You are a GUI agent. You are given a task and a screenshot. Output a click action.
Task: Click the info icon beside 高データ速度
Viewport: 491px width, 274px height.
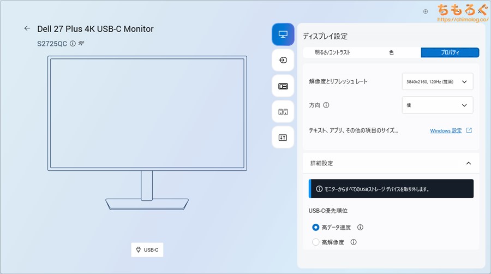[360, 228]
